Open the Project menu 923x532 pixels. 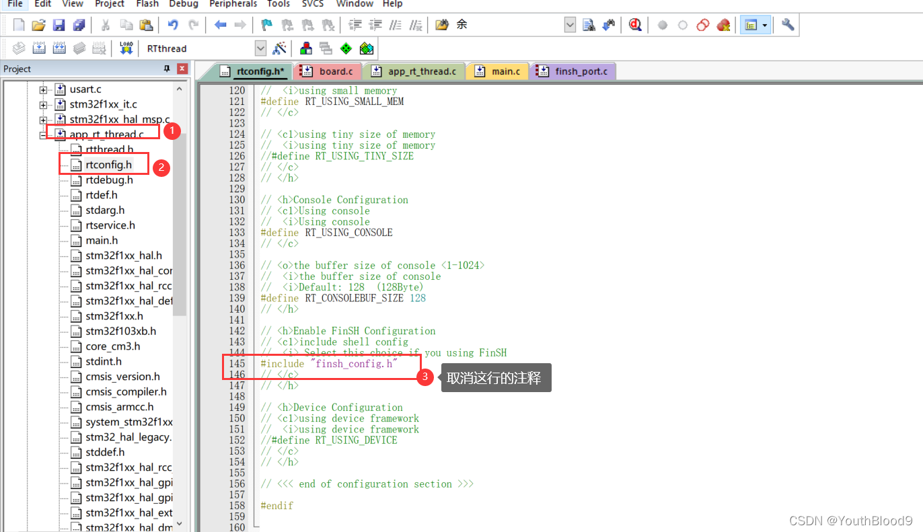tap(110, 4)
